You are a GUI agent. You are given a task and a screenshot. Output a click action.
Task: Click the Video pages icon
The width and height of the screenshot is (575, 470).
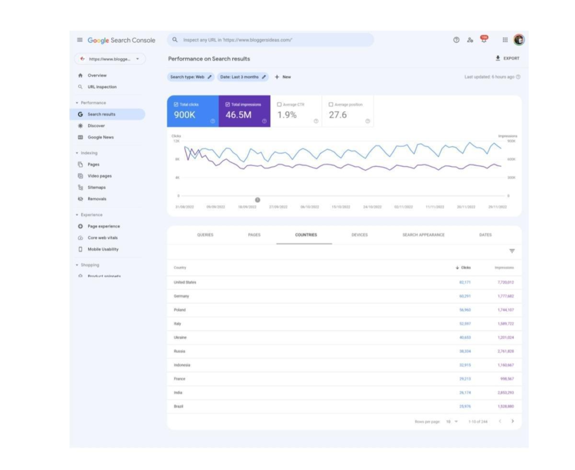point(80,176)
